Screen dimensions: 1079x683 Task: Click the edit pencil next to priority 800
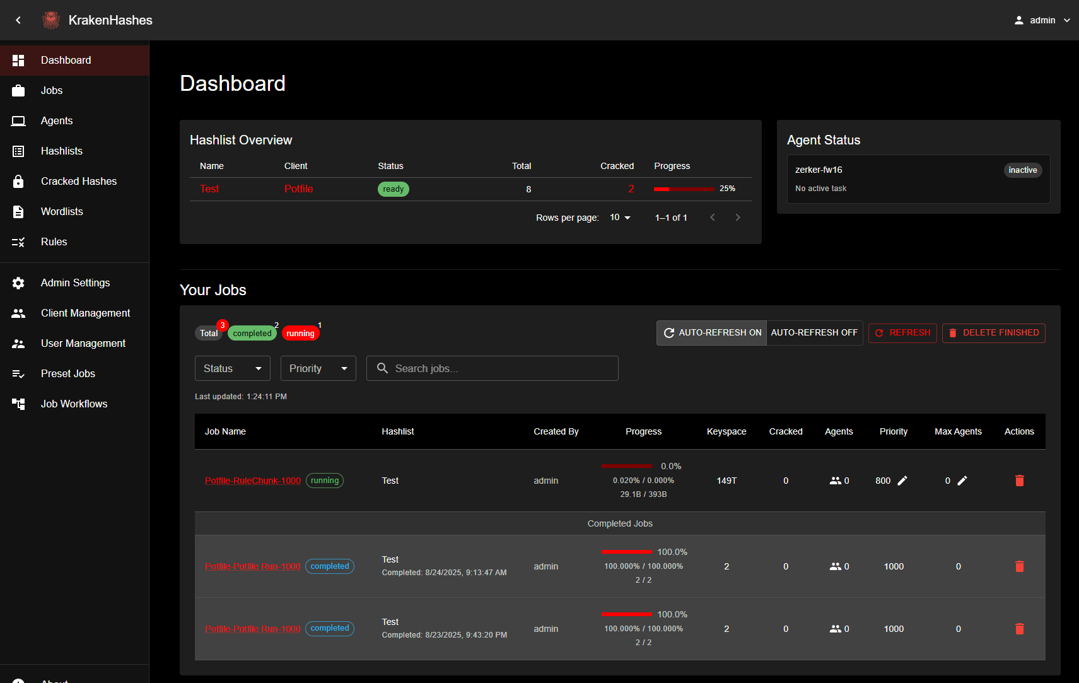coord(903,481)
